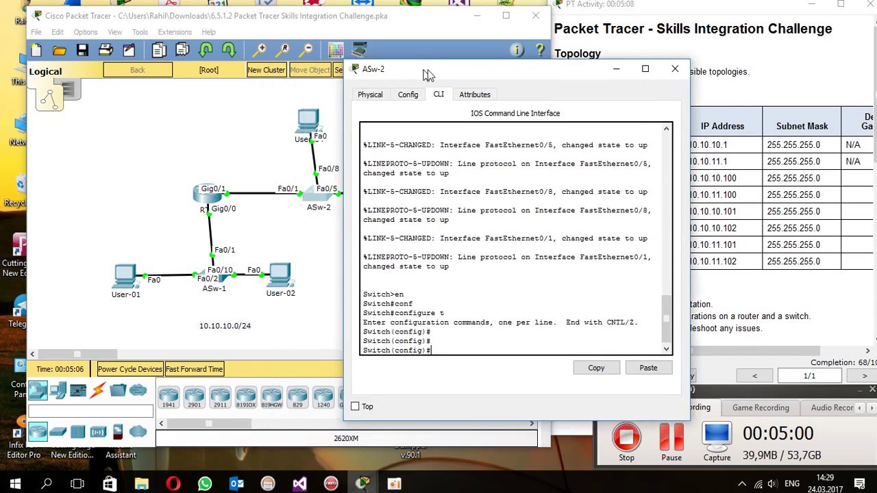Select the Network Devices category icon
The image size is (877, 493).
(38, 391)
